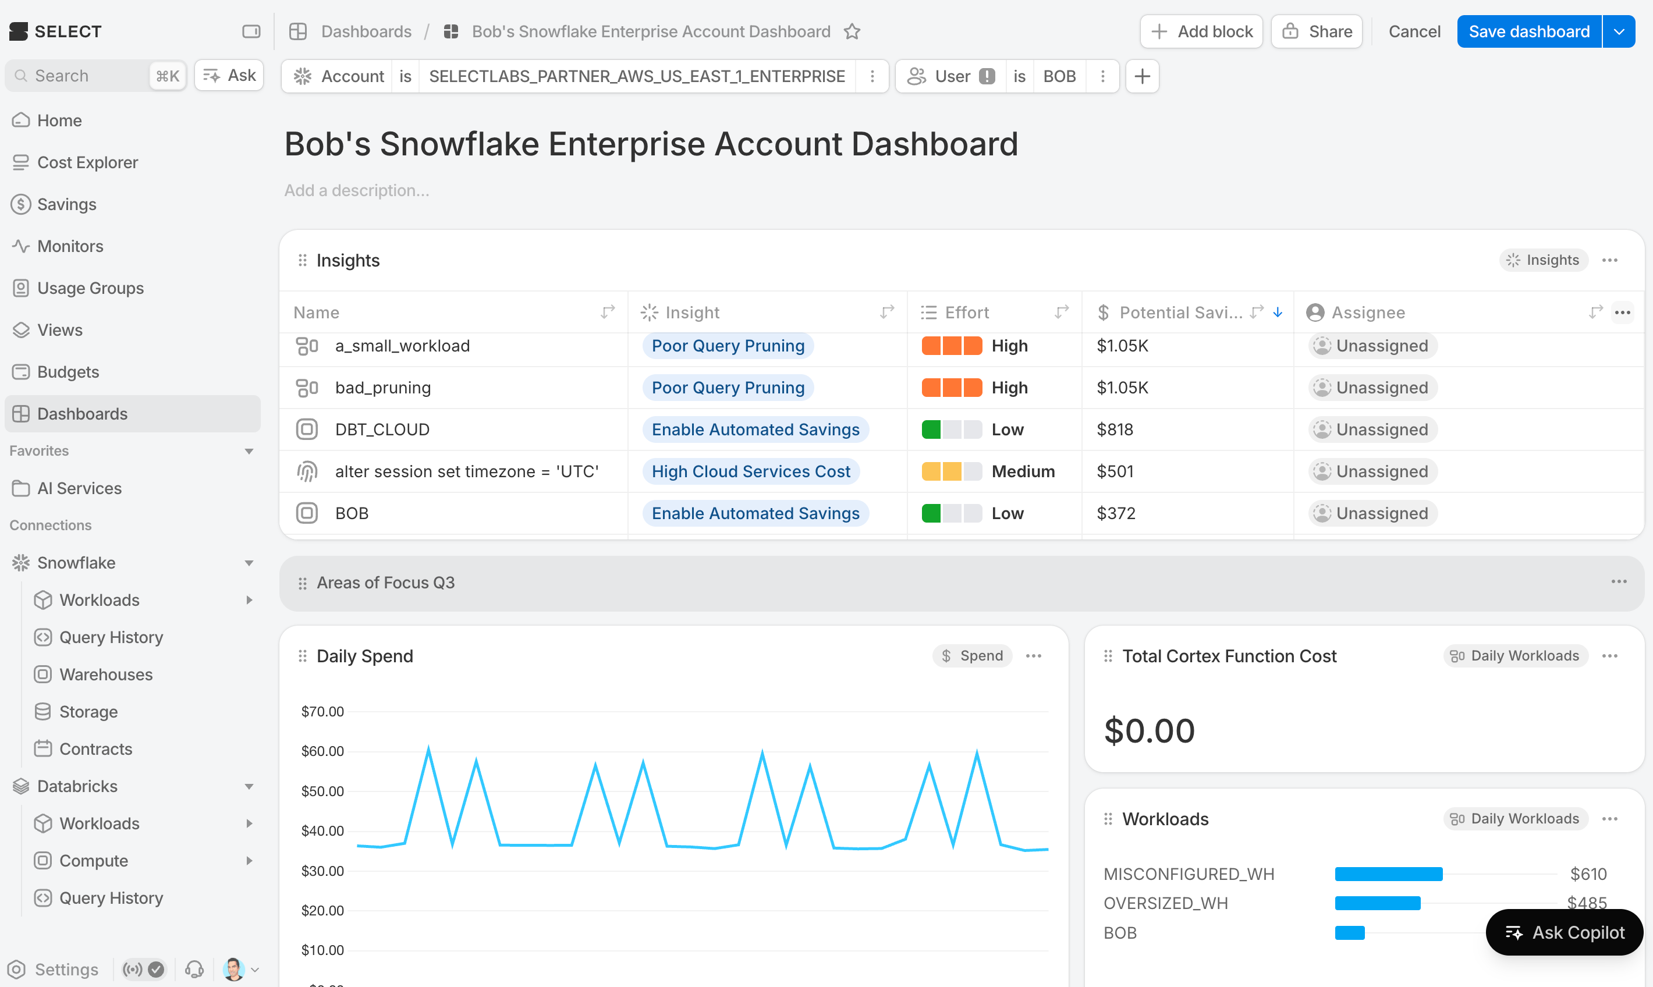
Task: Click Save dashboard button
Action: [x=1529, y=31]
